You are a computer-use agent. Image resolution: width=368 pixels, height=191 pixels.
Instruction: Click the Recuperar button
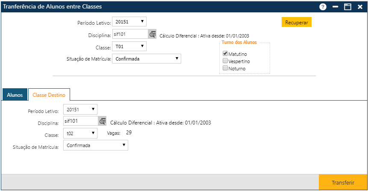[x=296, y=22]
